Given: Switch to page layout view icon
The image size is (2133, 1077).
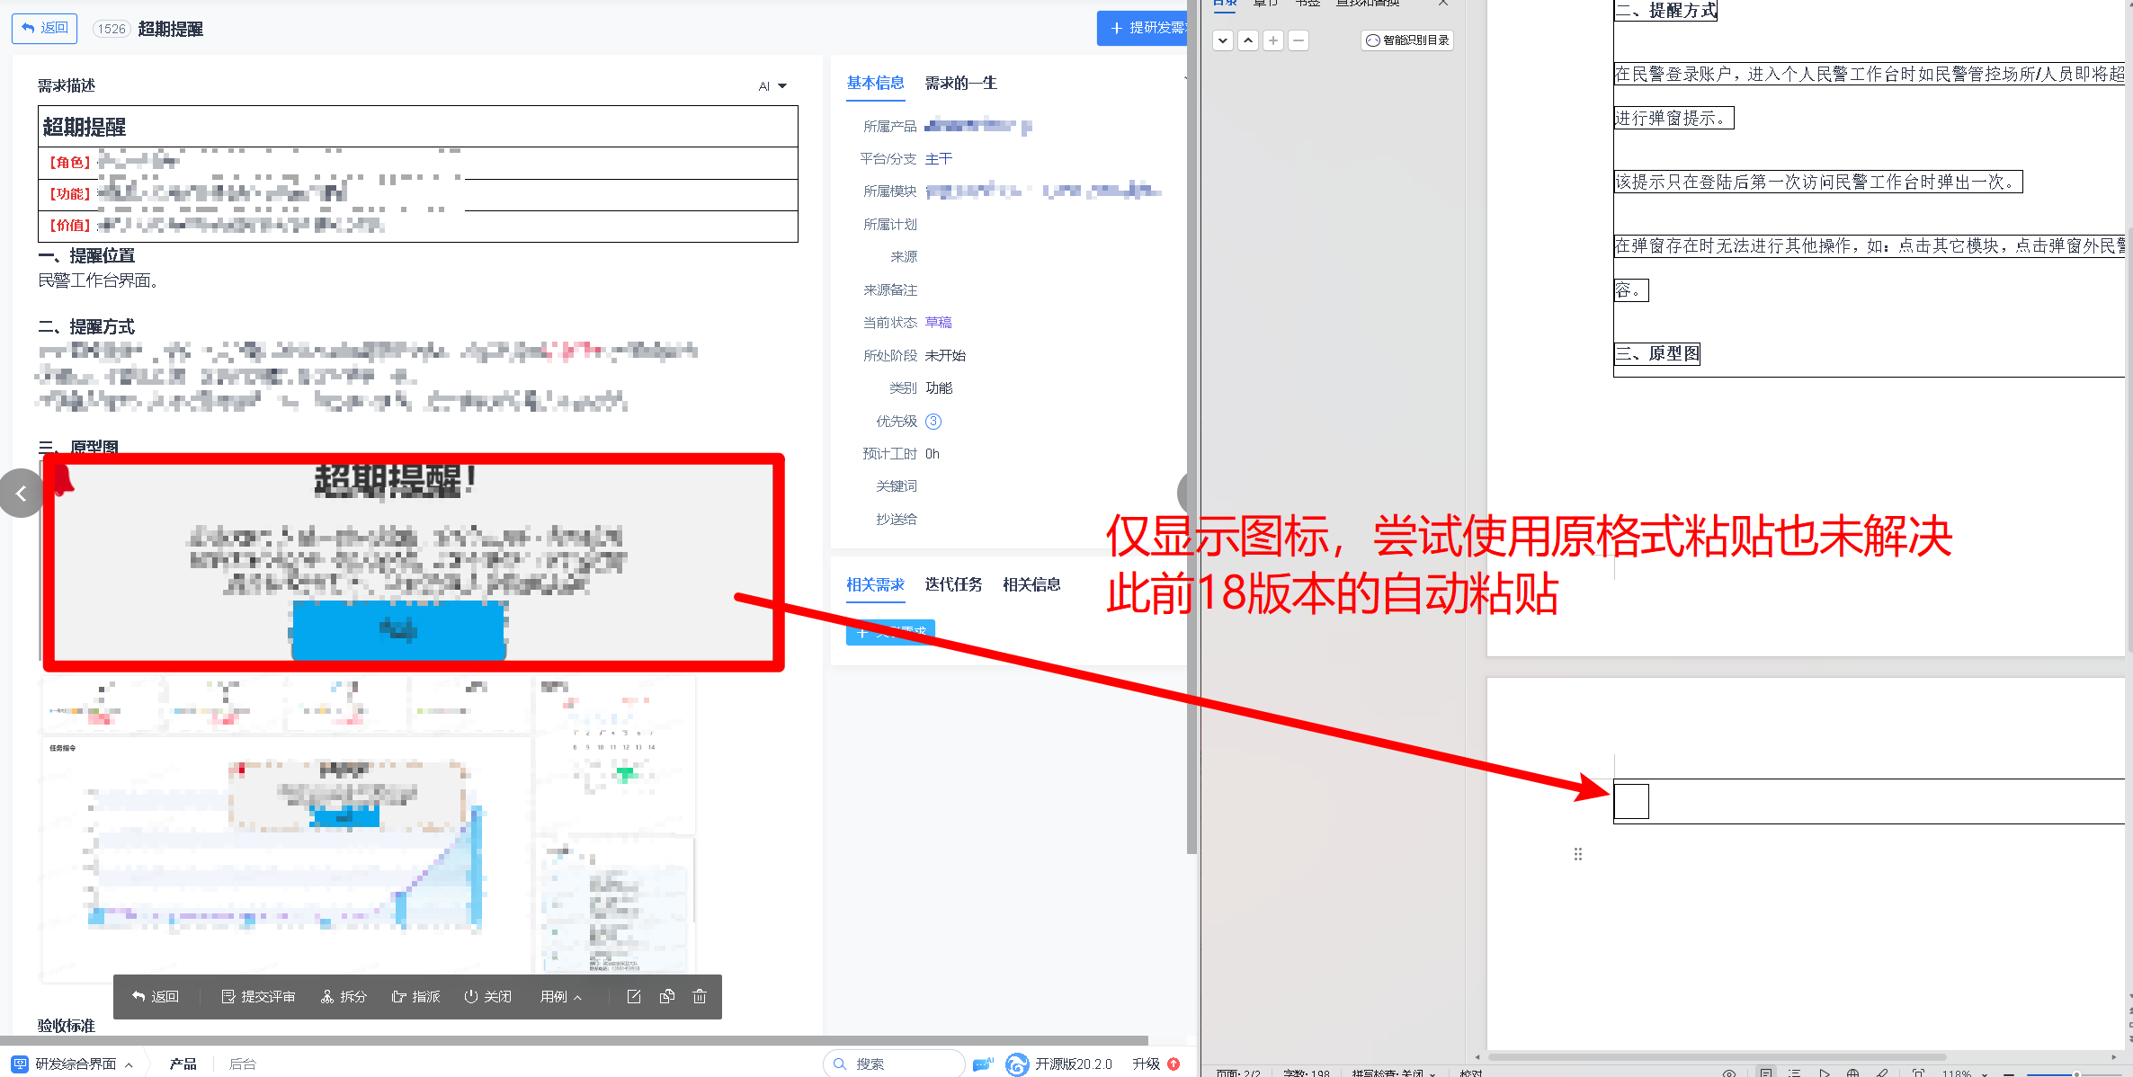Looking at the screenshot, I should (1766, 1073).
